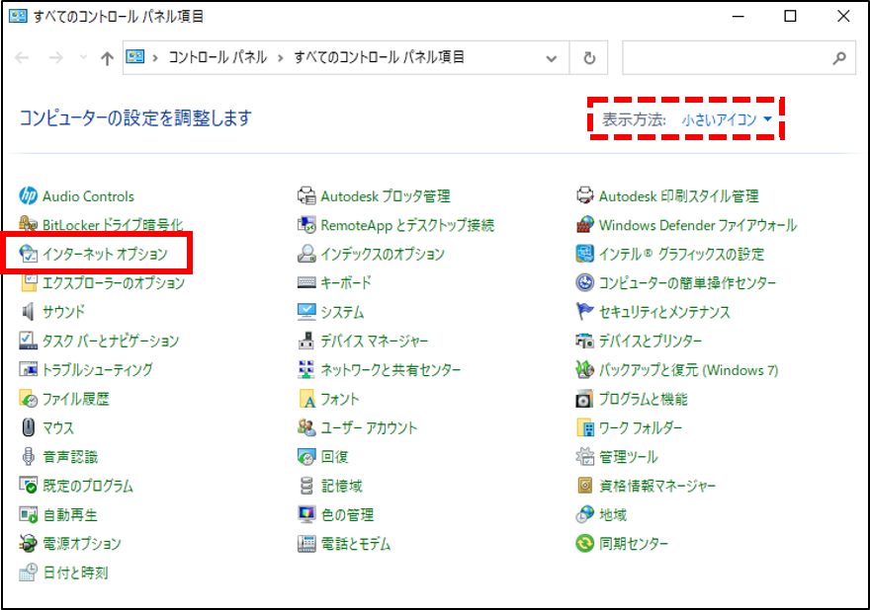Click the Back navigation arrow
The height and width of the screenshot is (610, 870).
(x=22, y=57)
